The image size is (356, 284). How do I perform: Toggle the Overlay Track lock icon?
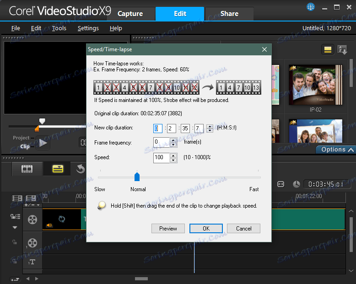tap(15, 242)
